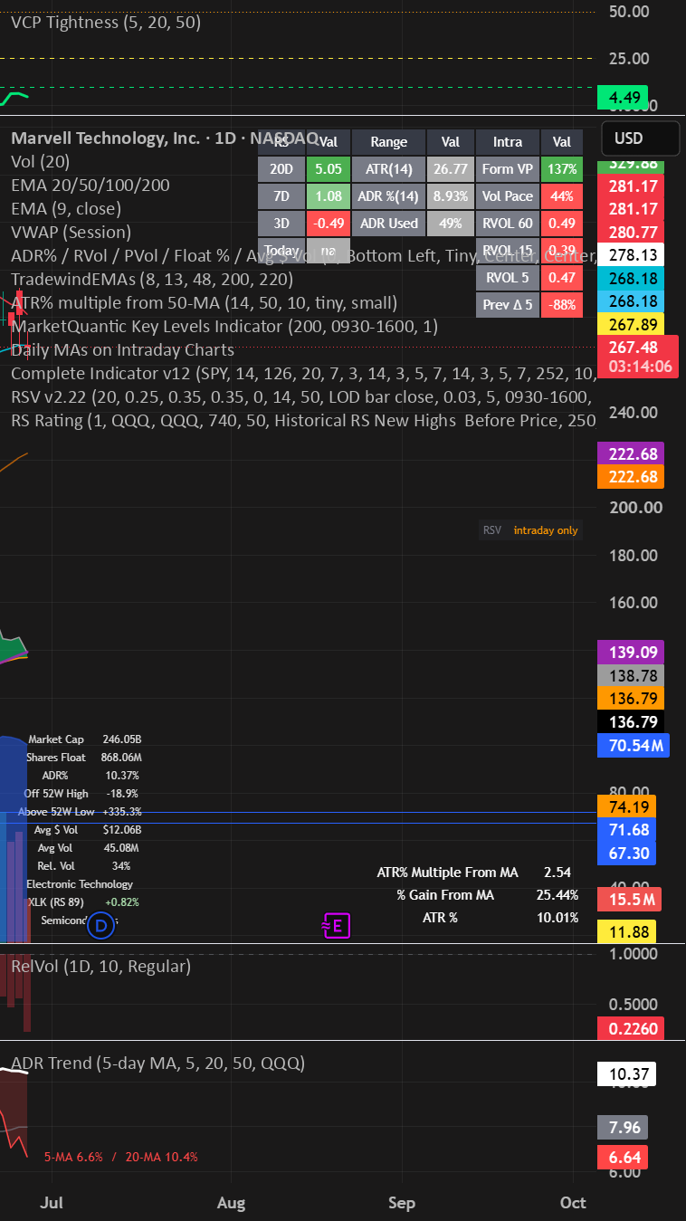Click the red 0.2260 RelVol label
Screen dimensions: 686x1221
click(631, 1028)
